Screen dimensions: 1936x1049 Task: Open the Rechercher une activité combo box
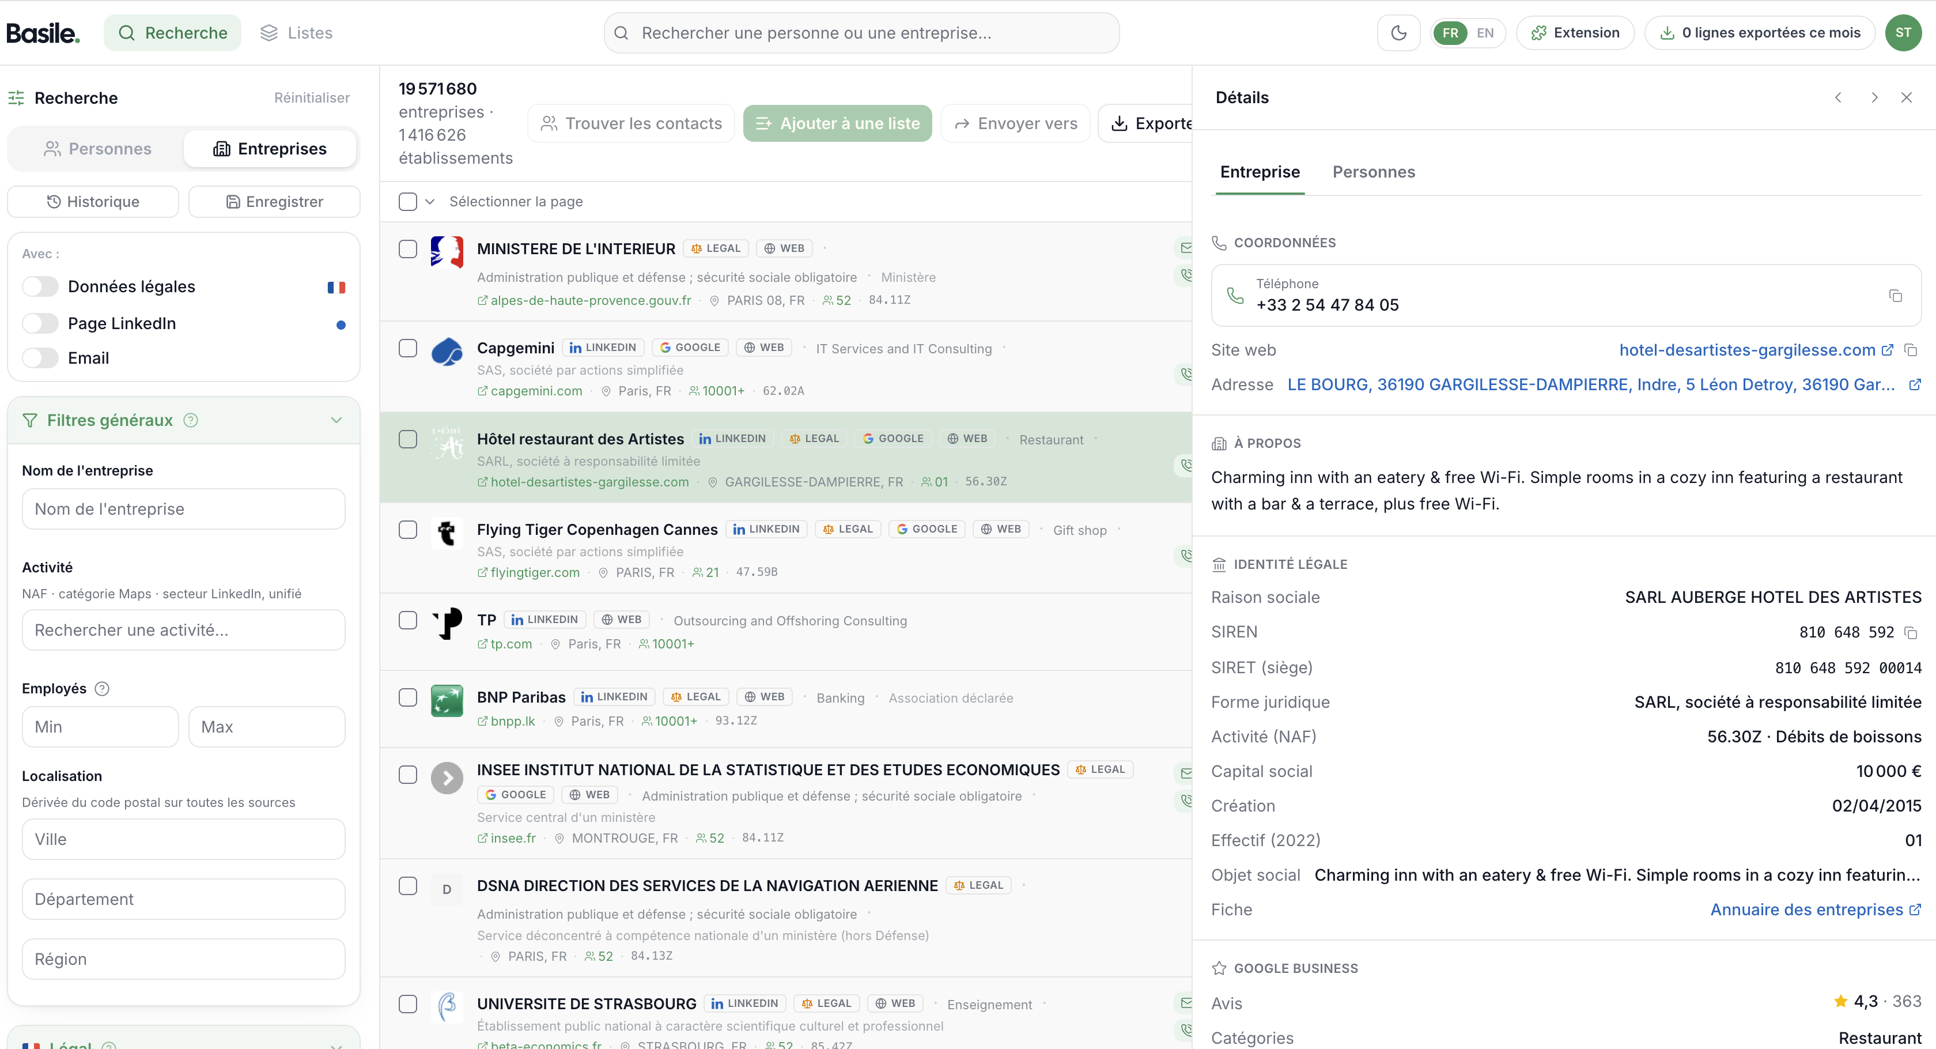[x=183, y=630]
